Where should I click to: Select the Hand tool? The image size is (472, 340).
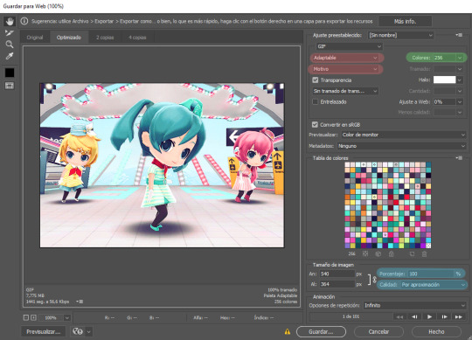tap(10, 21)
